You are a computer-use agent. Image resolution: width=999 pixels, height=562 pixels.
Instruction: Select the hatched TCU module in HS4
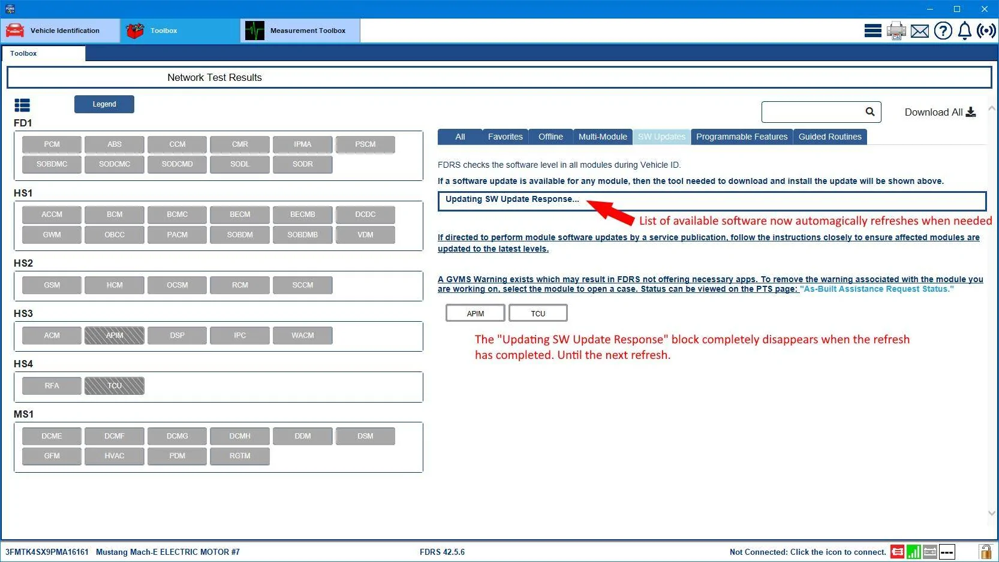point(115,386)
